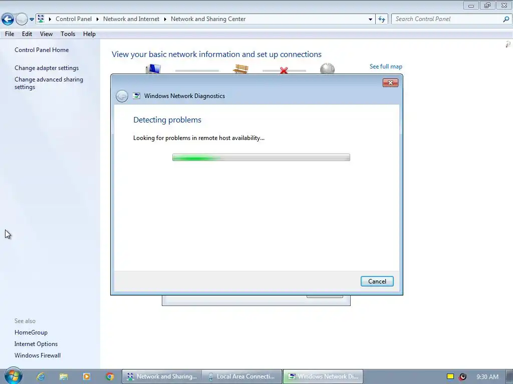The height and width of the screenshot is (384, 513).
Task: Open the HomeGroup link
Action: [31, 332]
